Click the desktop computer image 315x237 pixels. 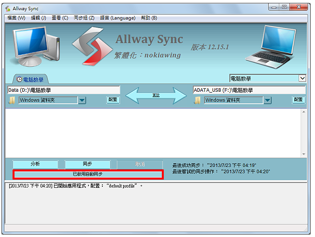(x=36, y=46)
